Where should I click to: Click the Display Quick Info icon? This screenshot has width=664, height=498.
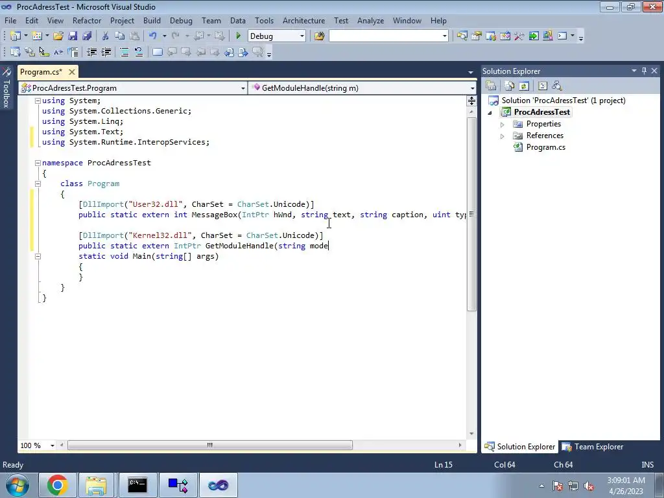43,52
